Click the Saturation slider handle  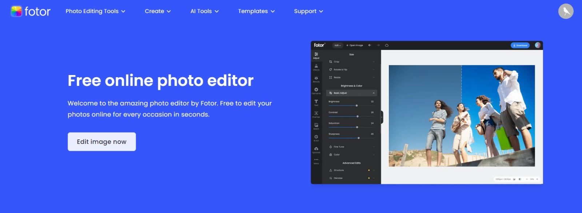tap(357, 127)
